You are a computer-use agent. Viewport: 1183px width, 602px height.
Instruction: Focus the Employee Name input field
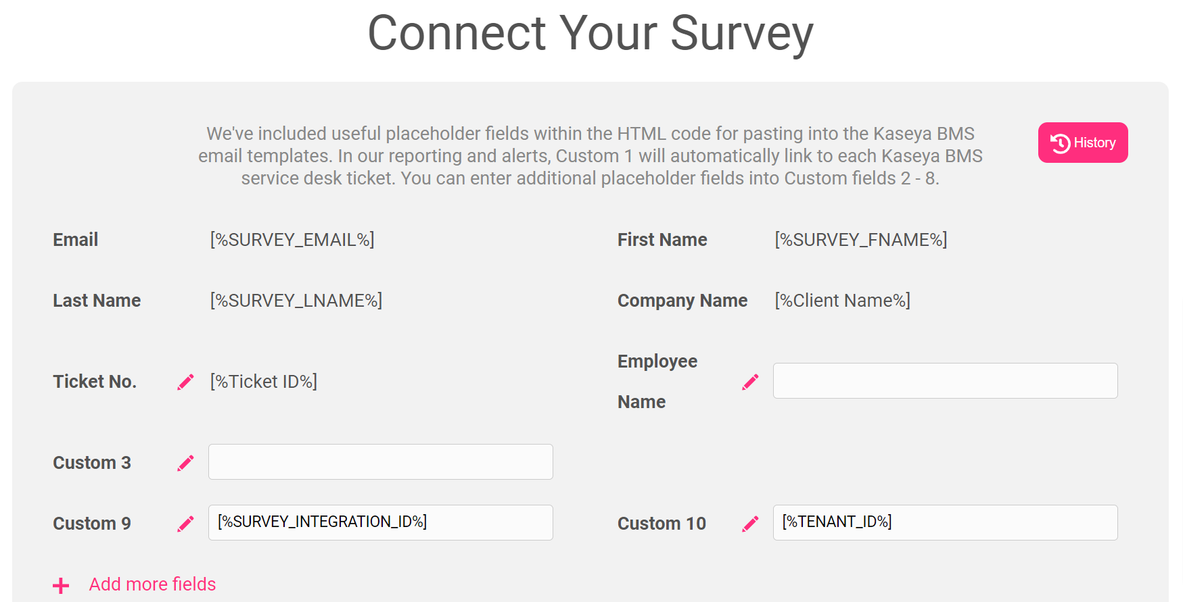[x=945, y=381]
